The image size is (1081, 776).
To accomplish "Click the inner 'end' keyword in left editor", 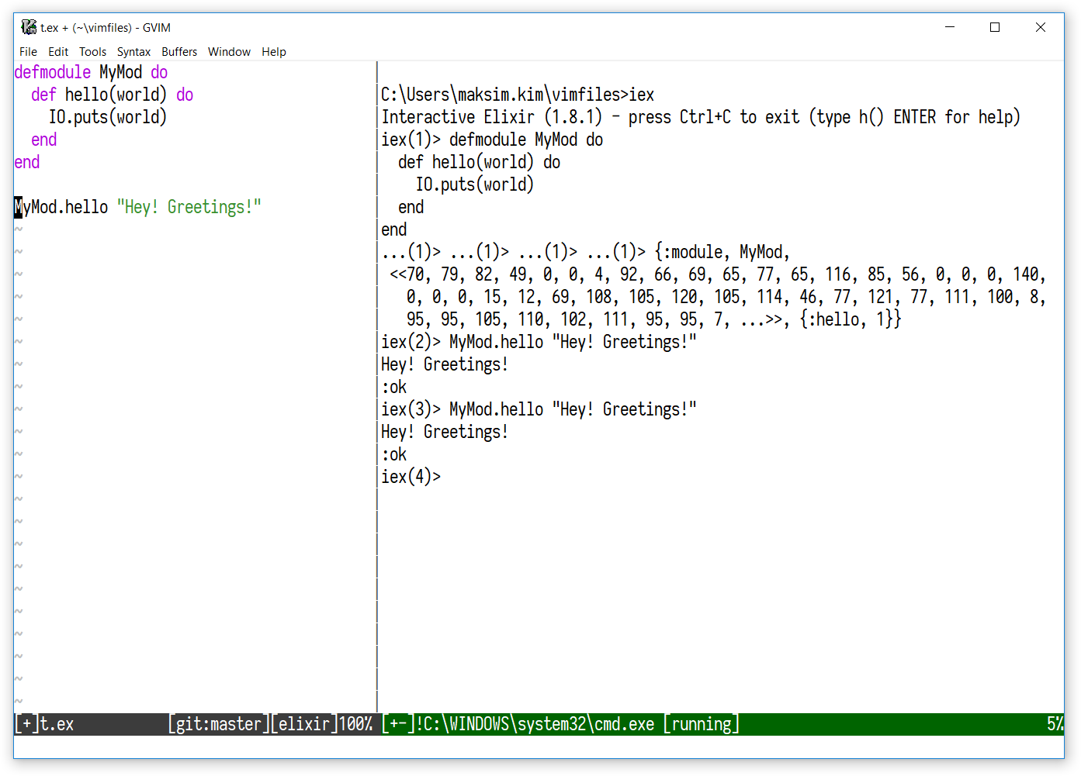I will [x=44, y=140].
